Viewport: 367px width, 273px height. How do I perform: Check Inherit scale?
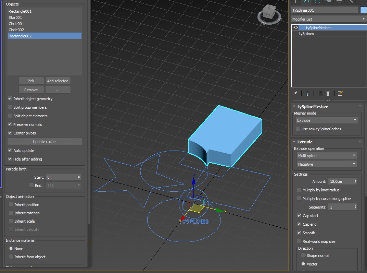point(11,221)
